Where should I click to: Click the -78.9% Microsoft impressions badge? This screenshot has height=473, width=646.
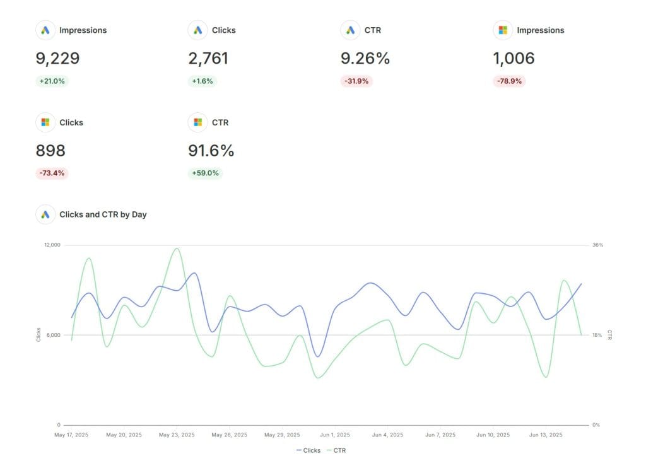[x=509, y=81]
